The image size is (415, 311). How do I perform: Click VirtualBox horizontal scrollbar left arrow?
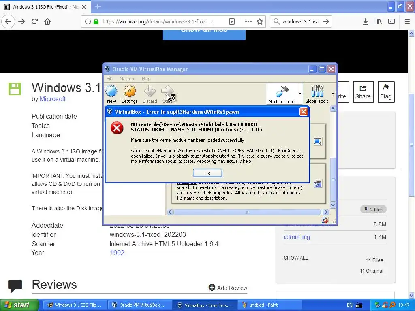[x=170, y=212]
